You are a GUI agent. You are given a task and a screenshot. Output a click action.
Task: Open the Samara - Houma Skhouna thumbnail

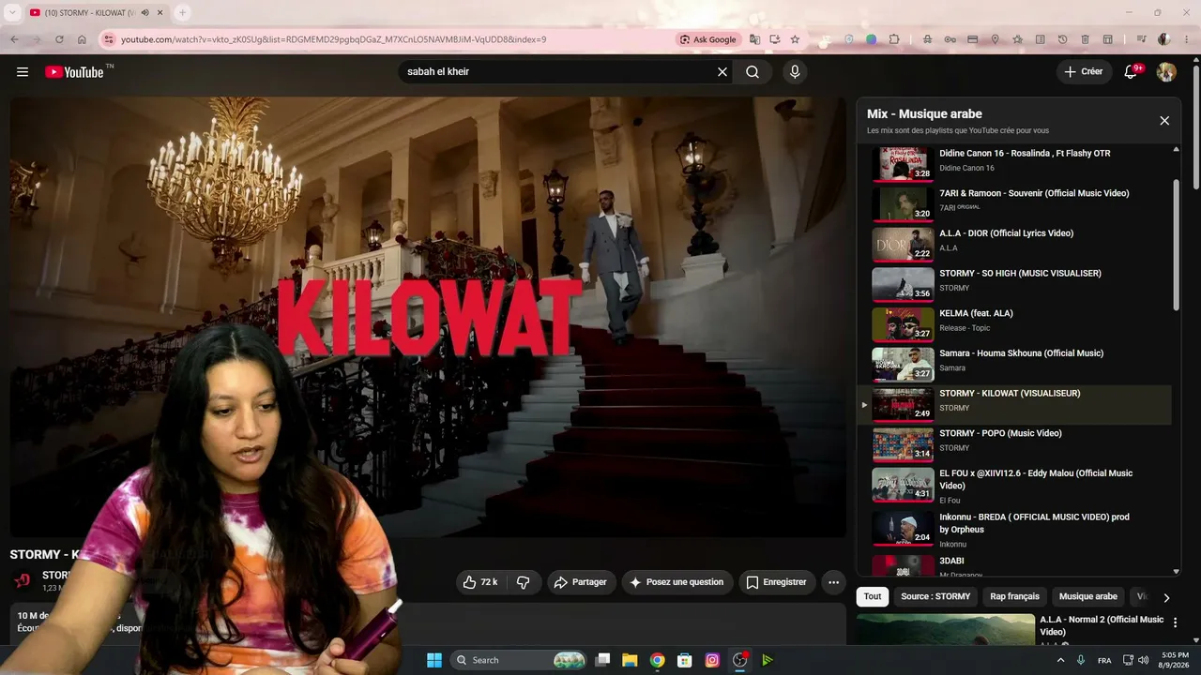click(903, 365)
